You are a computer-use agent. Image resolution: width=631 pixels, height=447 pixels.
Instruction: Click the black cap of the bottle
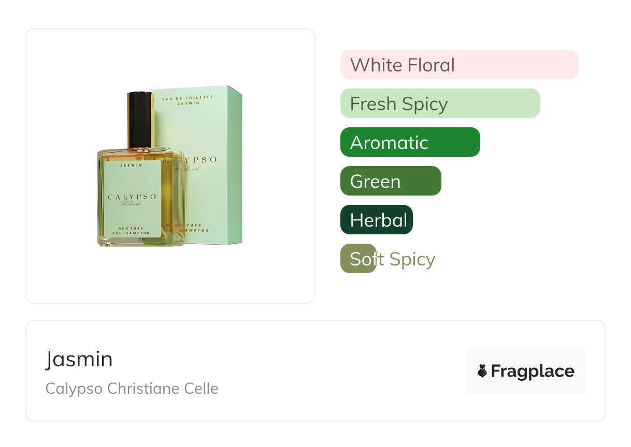(140, 119)
